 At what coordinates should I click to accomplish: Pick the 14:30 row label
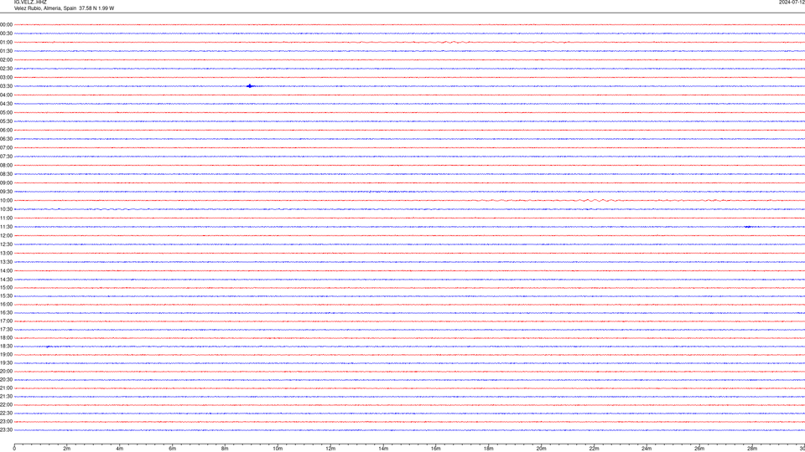point(6,280)
